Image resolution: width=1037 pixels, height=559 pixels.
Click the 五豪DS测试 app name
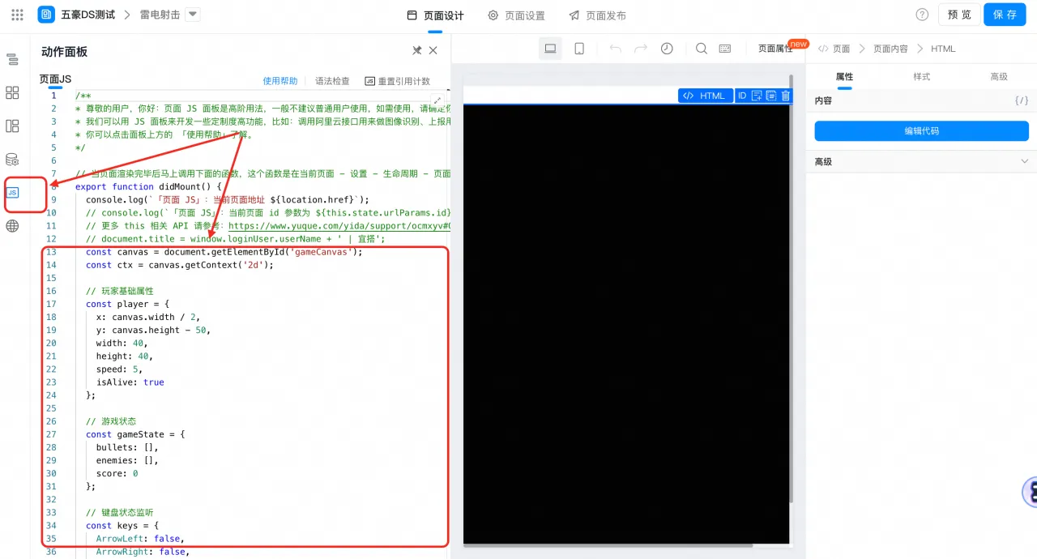click(x=88, y=15)
